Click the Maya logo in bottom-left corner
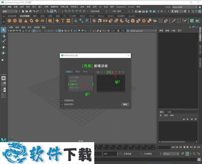This screenshot has height=164, width=202. (4, 140)
